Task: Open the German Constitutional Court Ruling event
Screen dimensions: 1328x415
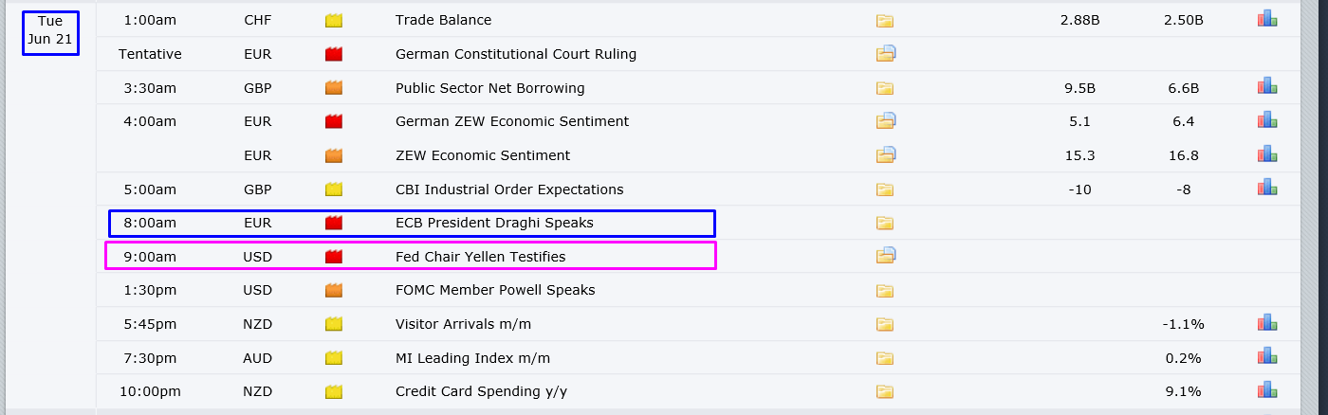Action: tap(515, 54)
